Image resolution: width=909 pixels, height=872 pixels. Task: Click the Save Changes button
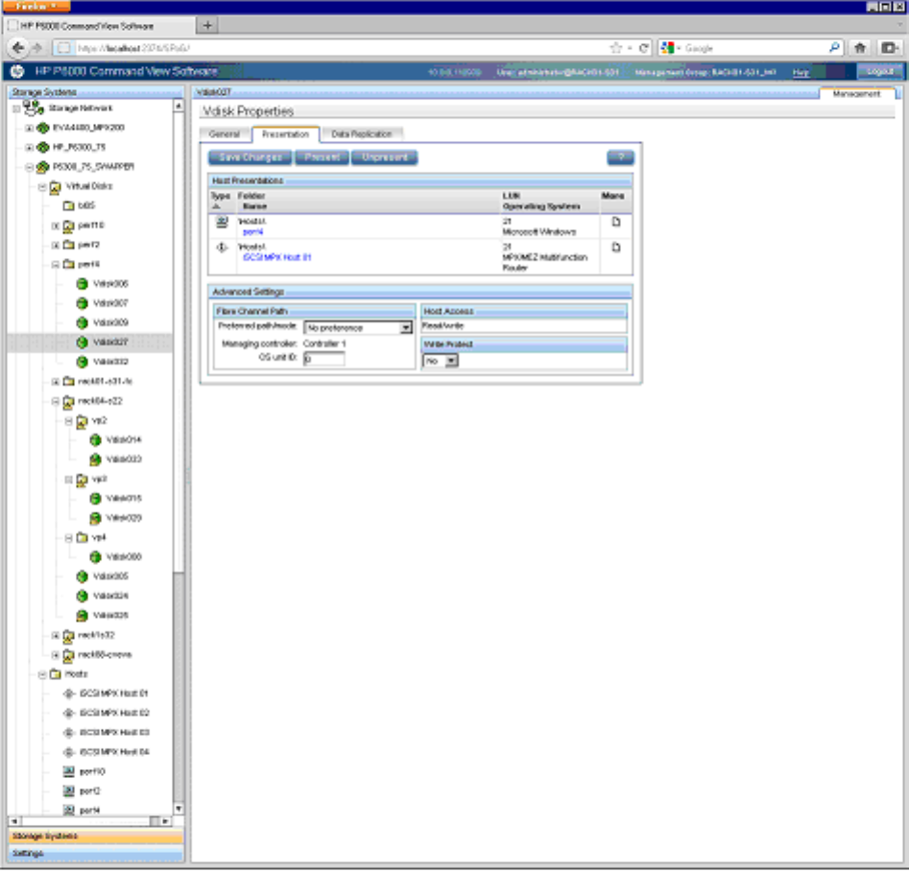pos(251,157)
